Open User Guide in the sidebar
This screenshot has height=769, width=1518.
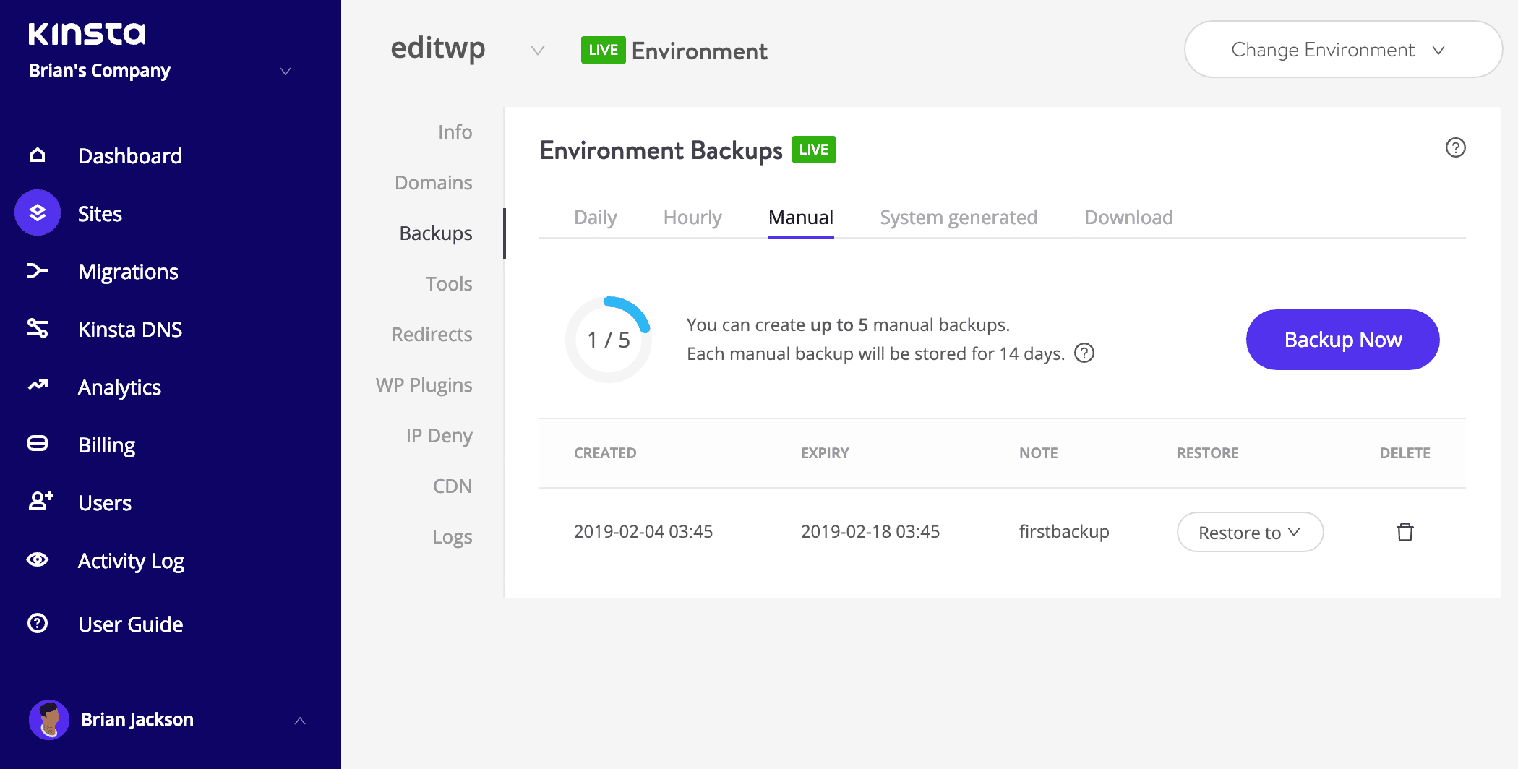[130, 624]
